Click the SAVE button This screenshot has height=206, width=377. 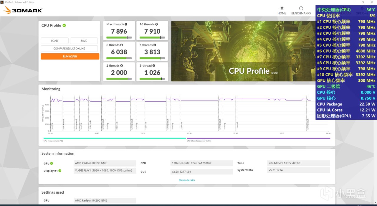tap(84, 41)
